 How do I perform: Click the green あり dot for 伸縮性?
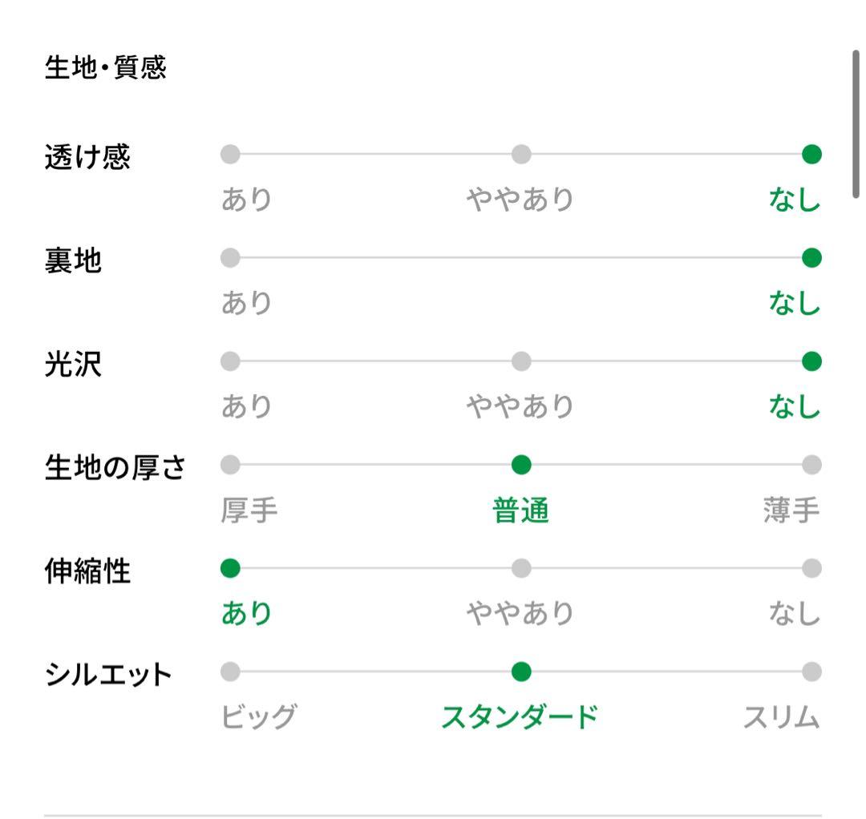point(230,568)
